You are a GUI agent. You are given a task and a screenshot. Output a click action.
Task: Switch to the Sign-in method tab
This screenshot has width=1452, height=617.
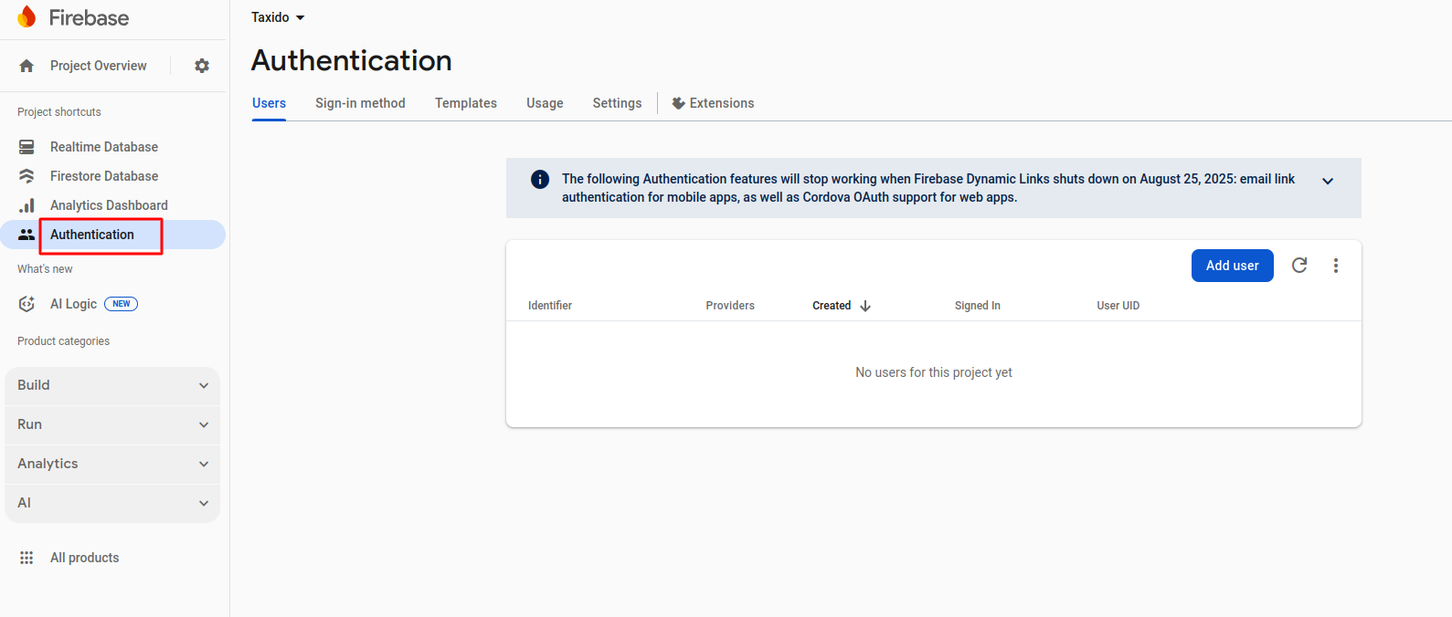tap(360, 103)
